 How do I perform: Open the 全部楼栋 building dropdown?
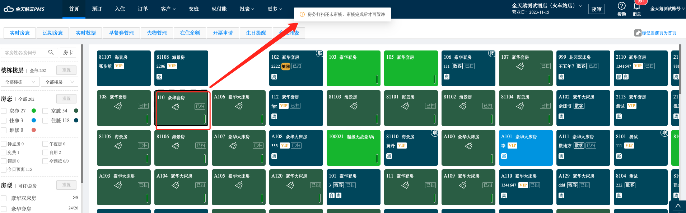pyautogui.click(x=20, y=82)
